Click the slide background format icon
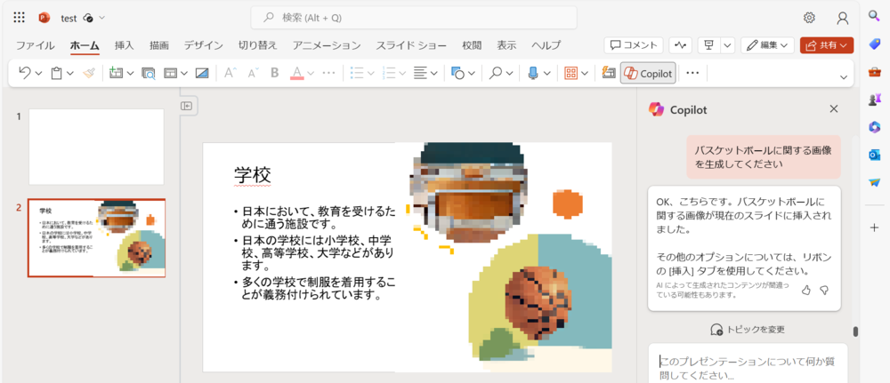 [202, 73]
